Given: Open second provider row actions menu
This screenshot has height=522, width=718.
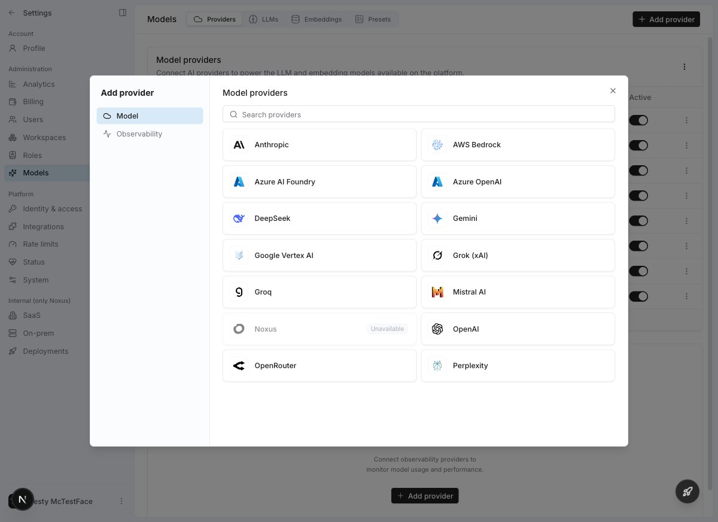Looking at the screenshot, I should click(686, 145).
